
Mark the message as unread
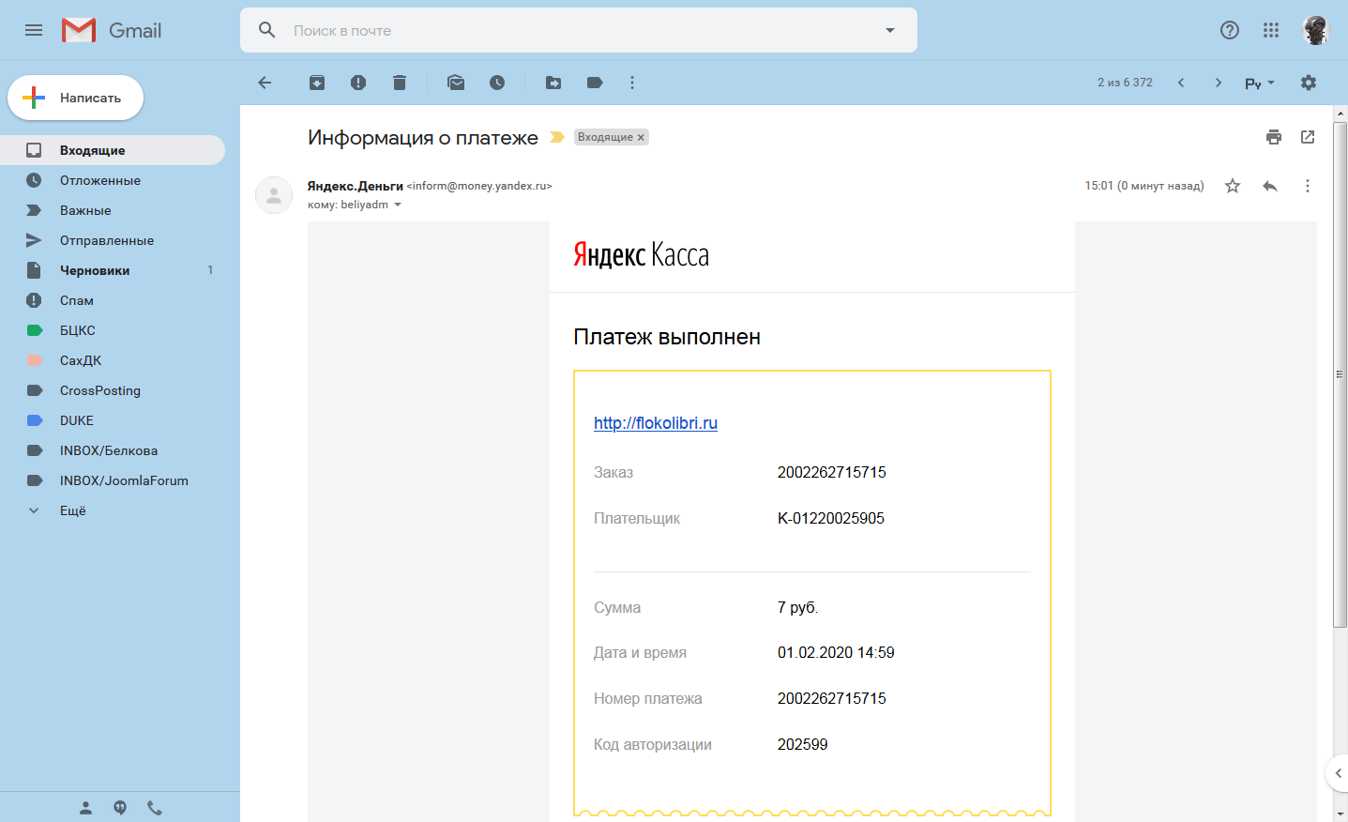point(456,83)
